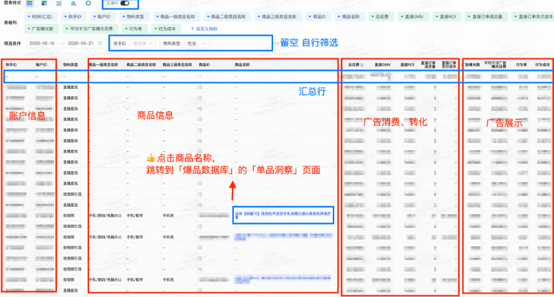Select the donut chart style icon
The height and width of the screenshot is (297, 554).
(88, 3)
